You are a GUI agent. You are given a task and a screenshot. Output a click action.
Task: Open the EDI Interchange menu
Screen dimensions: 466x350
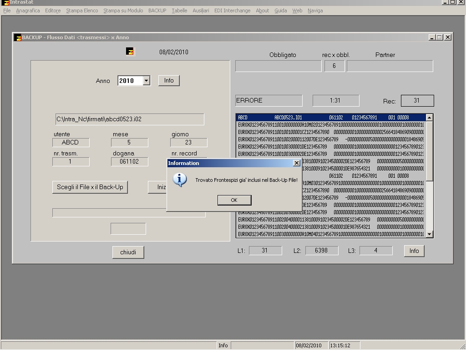point(233,11)
